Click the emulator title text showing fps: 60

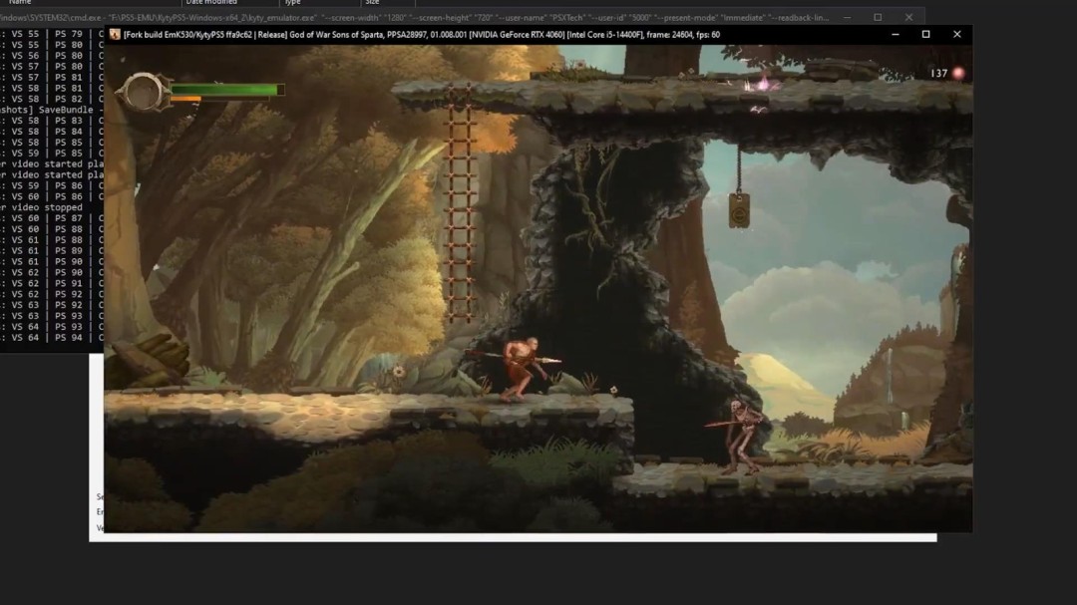point(421,34)
